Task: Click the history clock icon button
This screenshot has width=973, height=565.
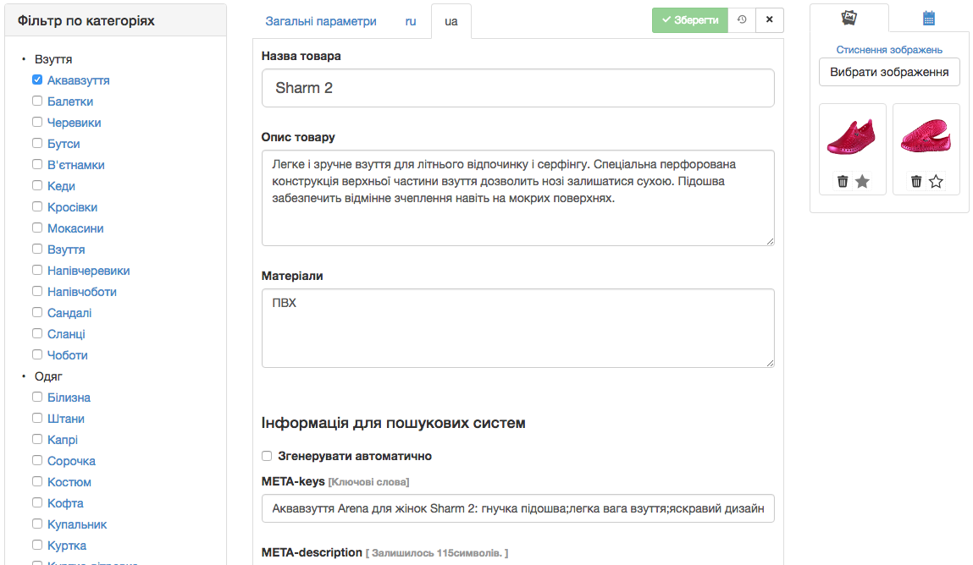Action: click(x=742, y=20)
